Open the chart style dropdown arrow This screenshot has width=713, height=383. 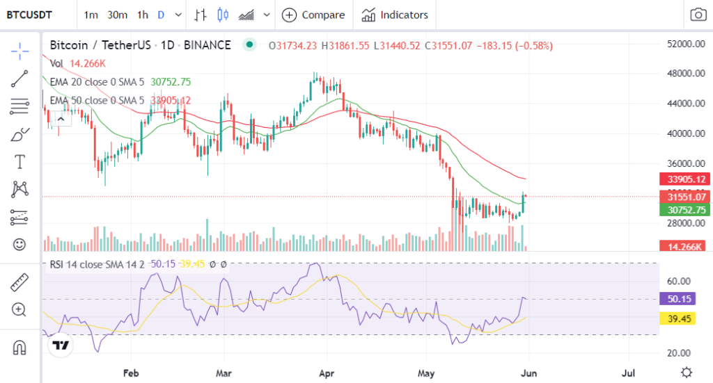coord(267,15)
